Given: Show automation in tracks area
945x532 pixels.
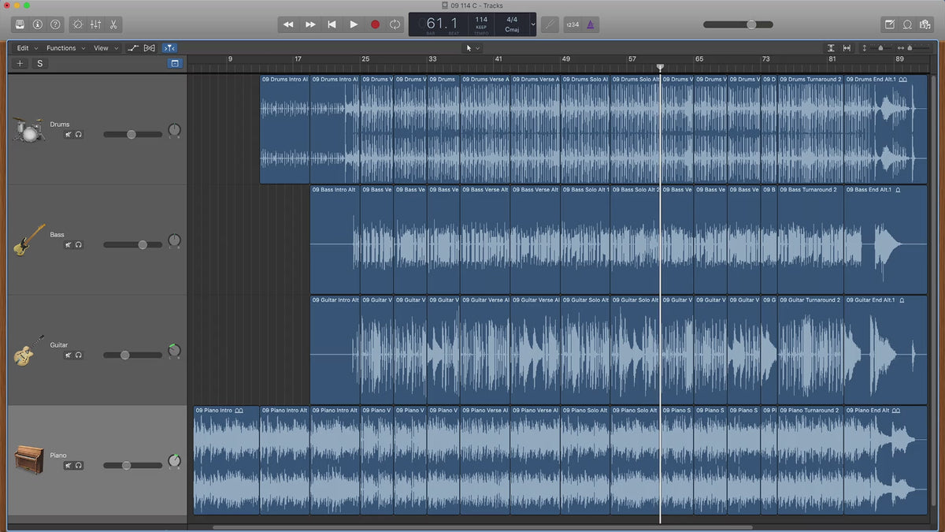Looking at the screenshot, I should (x=133, y=48).
